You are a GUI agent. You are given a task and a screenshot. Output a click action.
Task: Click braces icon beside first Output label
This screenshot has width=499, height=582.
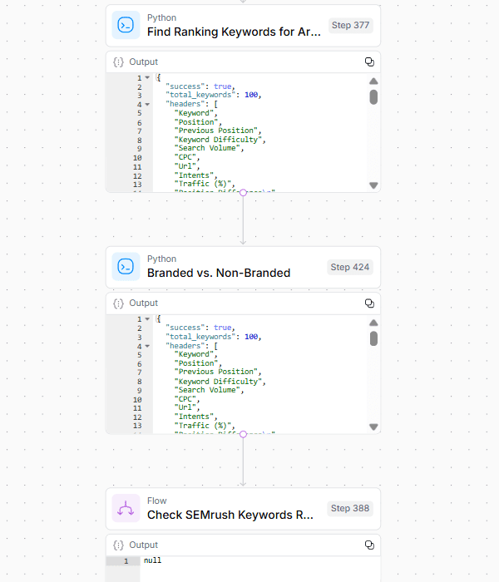click(118, 62)
